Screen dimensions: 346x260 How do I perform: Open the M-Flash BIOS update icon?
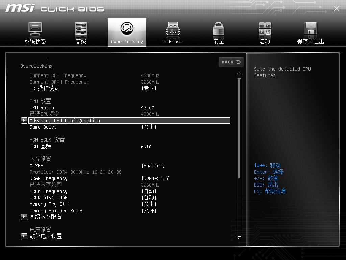[x=173, y=32]
